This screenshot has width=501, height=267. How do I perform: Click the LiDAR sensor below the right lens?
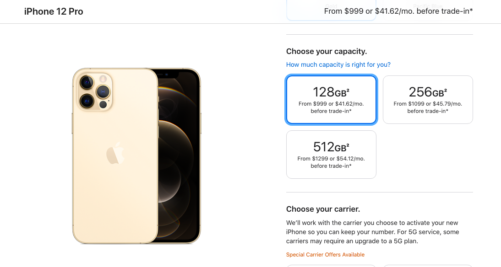(x=103, y=104)
